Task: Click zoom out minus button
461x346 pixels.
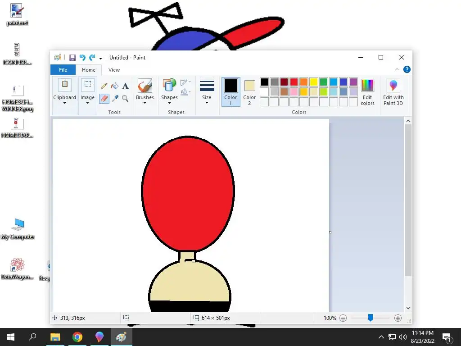Action: coord(343,318)
